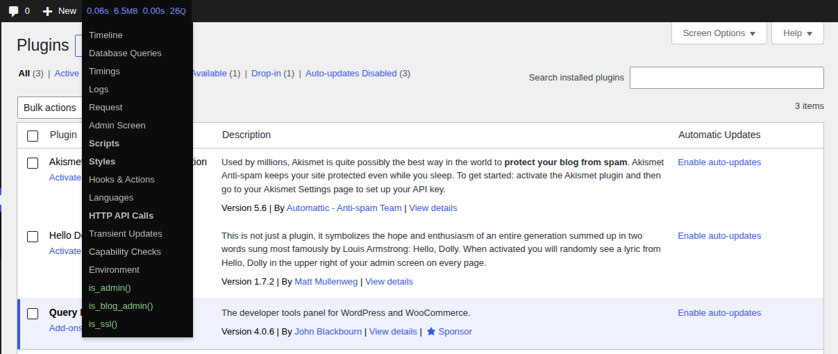This screenshot has width=838, height=354.
Task: Open Timeline in Query Monitor menu
Action: (x=137, y=35)
